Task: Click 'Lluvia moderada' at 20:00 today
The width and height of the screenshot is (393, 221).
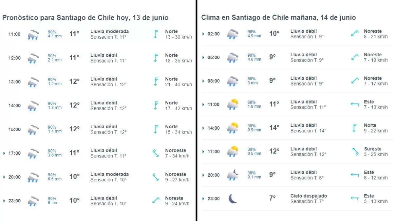Action: click(x=109, y=174)
